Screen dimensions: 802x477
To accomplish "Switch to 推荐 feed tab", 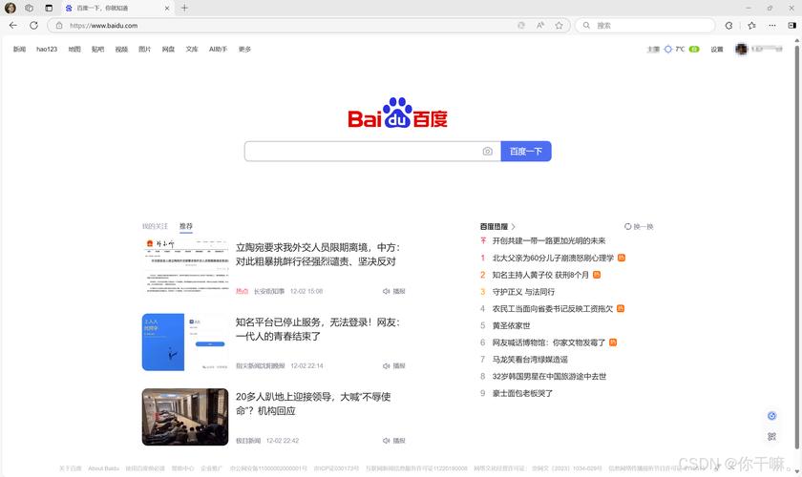I will (185, 226).
